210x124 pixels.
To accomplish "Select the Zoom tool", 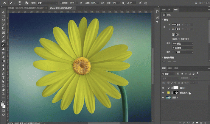I will point(3,93).
